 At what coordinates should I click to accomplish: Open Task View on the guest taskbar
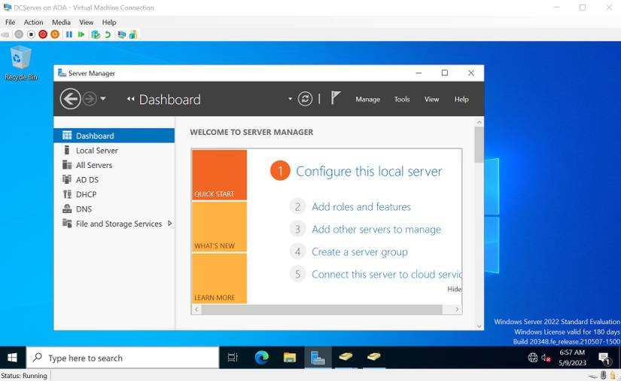click(233, 358)
